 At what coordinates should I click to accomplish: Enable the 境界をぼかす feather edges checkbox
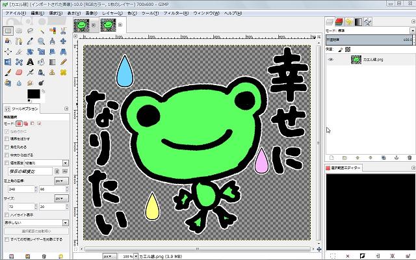point(7,138)
